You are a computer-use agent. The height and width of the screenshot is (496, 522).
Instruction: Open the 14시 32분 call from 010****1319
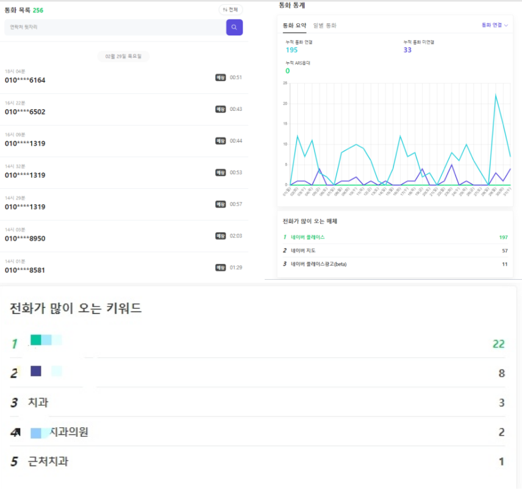click(x=124, y=172)
